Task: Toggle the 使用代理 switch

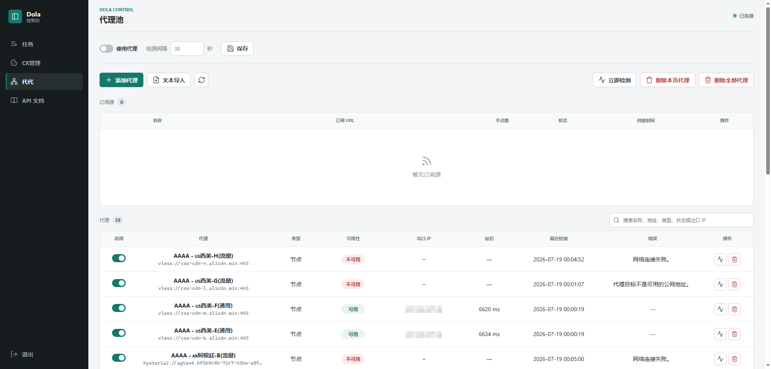Action: pos(106,49)
